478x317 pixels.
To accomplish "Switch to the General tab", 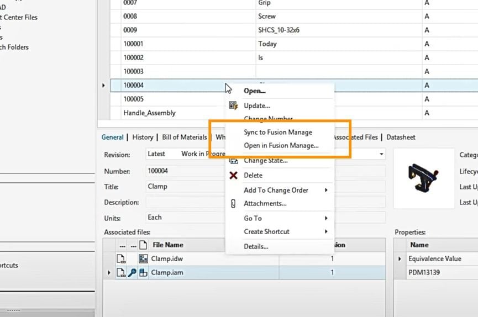I will 113,137.
